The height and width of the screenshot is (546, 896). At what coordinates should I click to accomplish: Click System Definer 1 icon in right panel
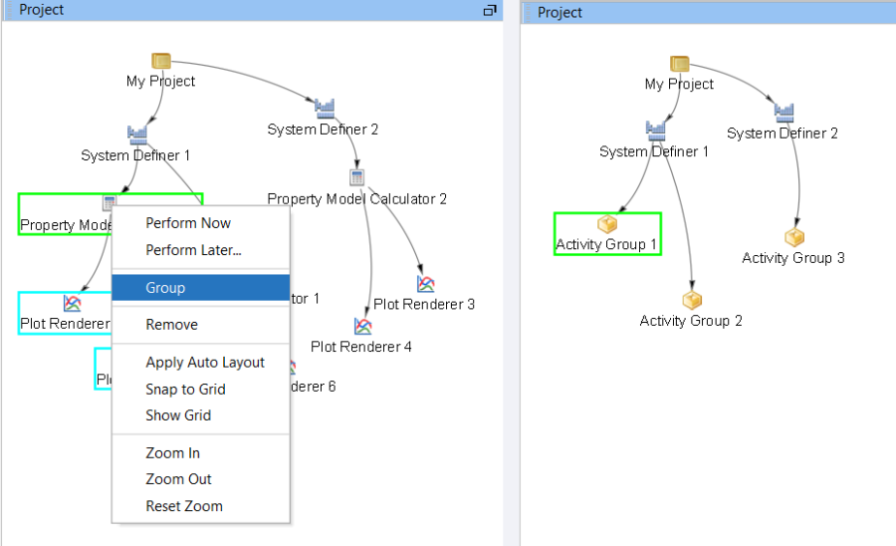654,131
